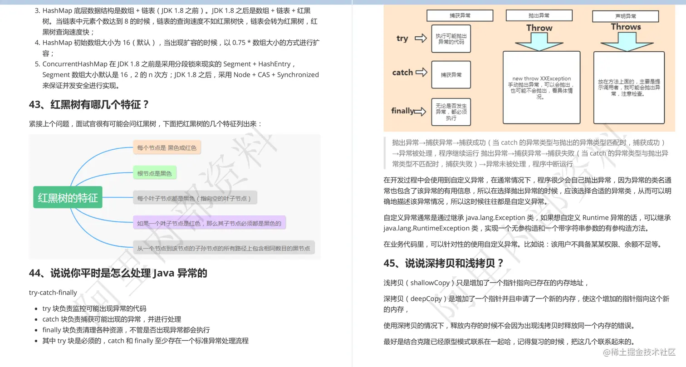686x367 pixels.
Task: Click the 执行可能抛出异常的代码 box
Action: pyautogui.click(x=451, y=39)
